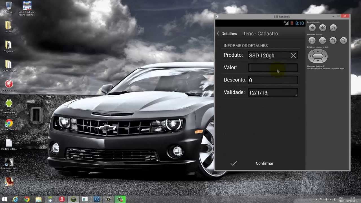The width and height of the screenshot is (361, 203).
Task: Open the Aulas folder on desktop
Action: pyautogui.click(x=9, y=27)
